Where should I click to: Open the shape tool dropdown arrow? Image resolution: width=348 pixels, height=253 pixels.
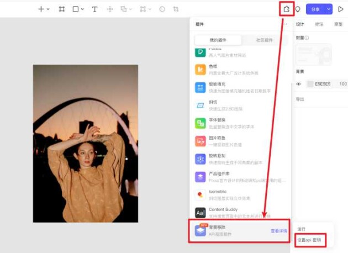click(82, 9)
